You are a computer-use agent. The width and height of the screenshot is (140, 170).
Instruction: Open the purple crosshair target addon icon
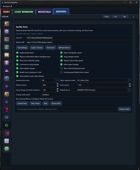tap(7, 86)
